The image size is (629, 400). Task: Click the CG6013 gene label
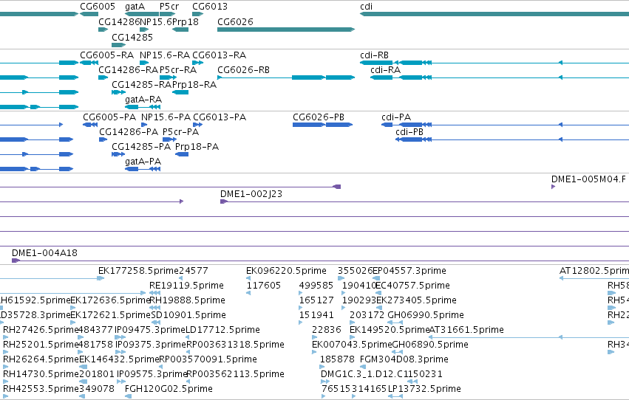pos(210,7)
